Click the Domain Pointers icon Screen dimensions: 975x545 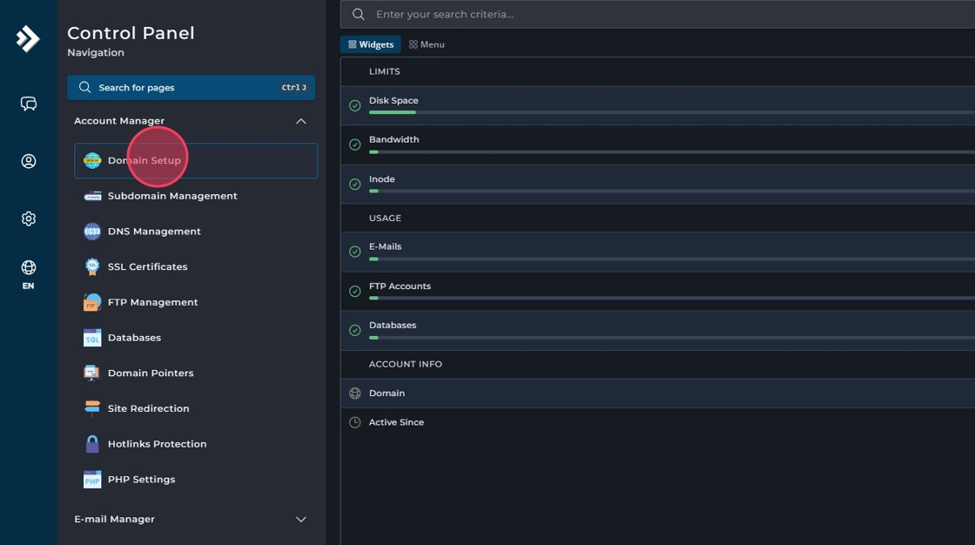pyautogui.click(x=92, y=373)
